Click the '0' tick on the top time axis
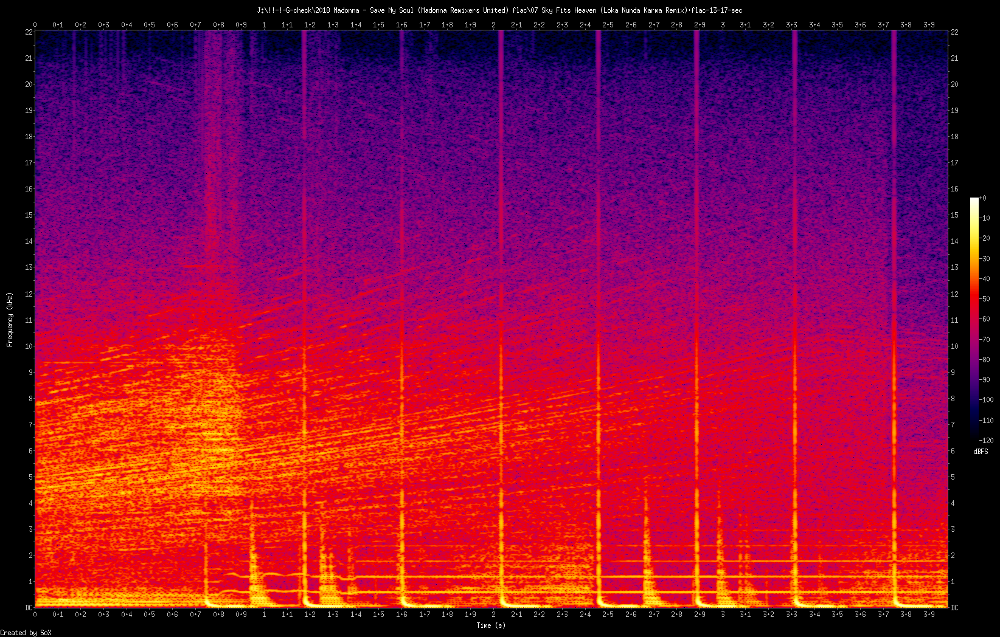 (35, 25)
